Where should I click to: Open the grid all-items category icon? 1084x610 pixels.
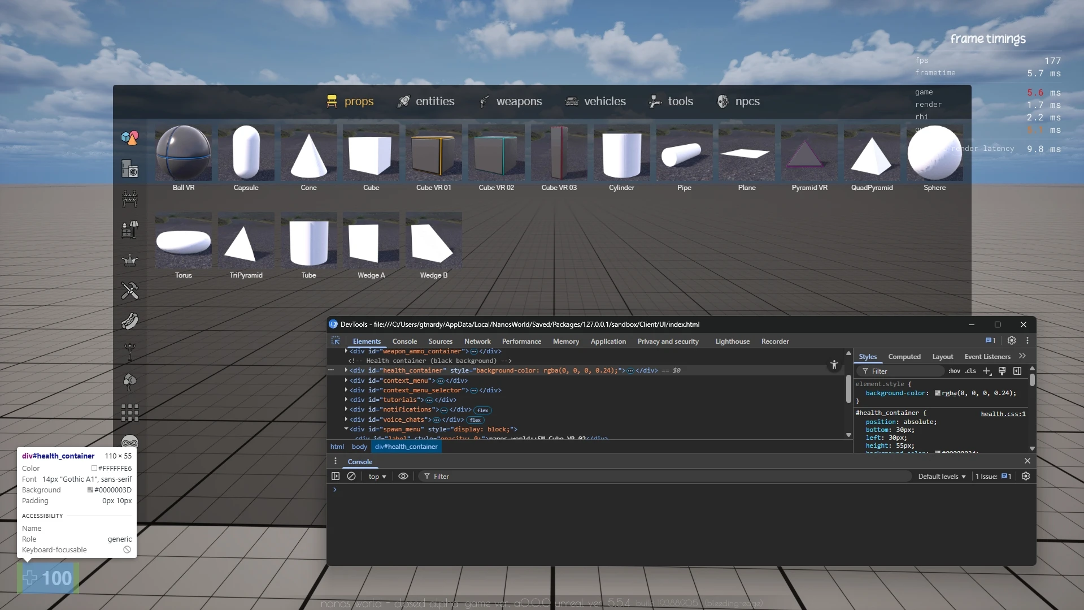pos(130,413)
